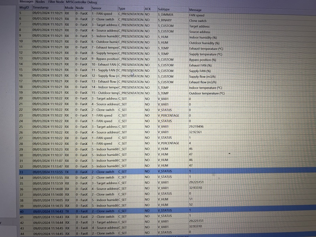
Task: Click timestamp 09/01/2024 11:10:23 in row 29
Action: pos(48,149)
